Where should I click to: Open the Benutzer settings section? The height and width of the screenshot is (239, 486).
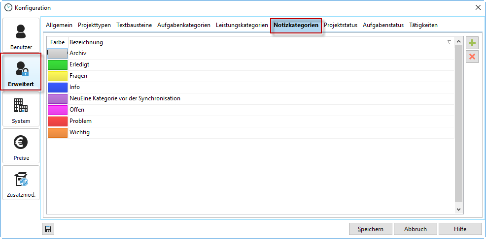coord(21,35)
